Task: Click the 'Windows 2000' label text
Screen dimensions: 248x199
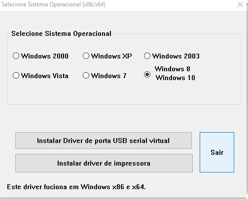Action: pyautogui.click(x=45, y=56)
